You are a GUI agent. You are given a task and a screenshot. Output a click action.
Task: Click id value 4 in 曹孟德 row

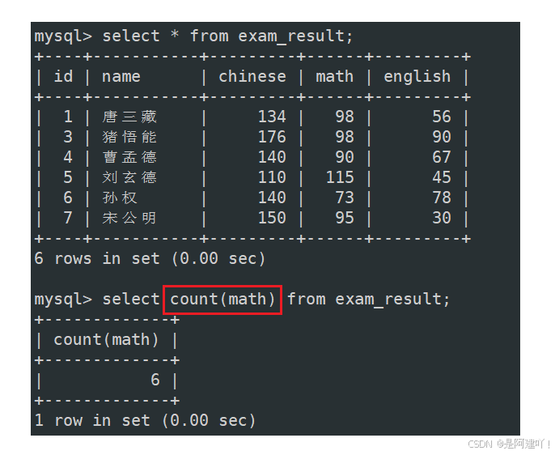[x=68, y=157]
